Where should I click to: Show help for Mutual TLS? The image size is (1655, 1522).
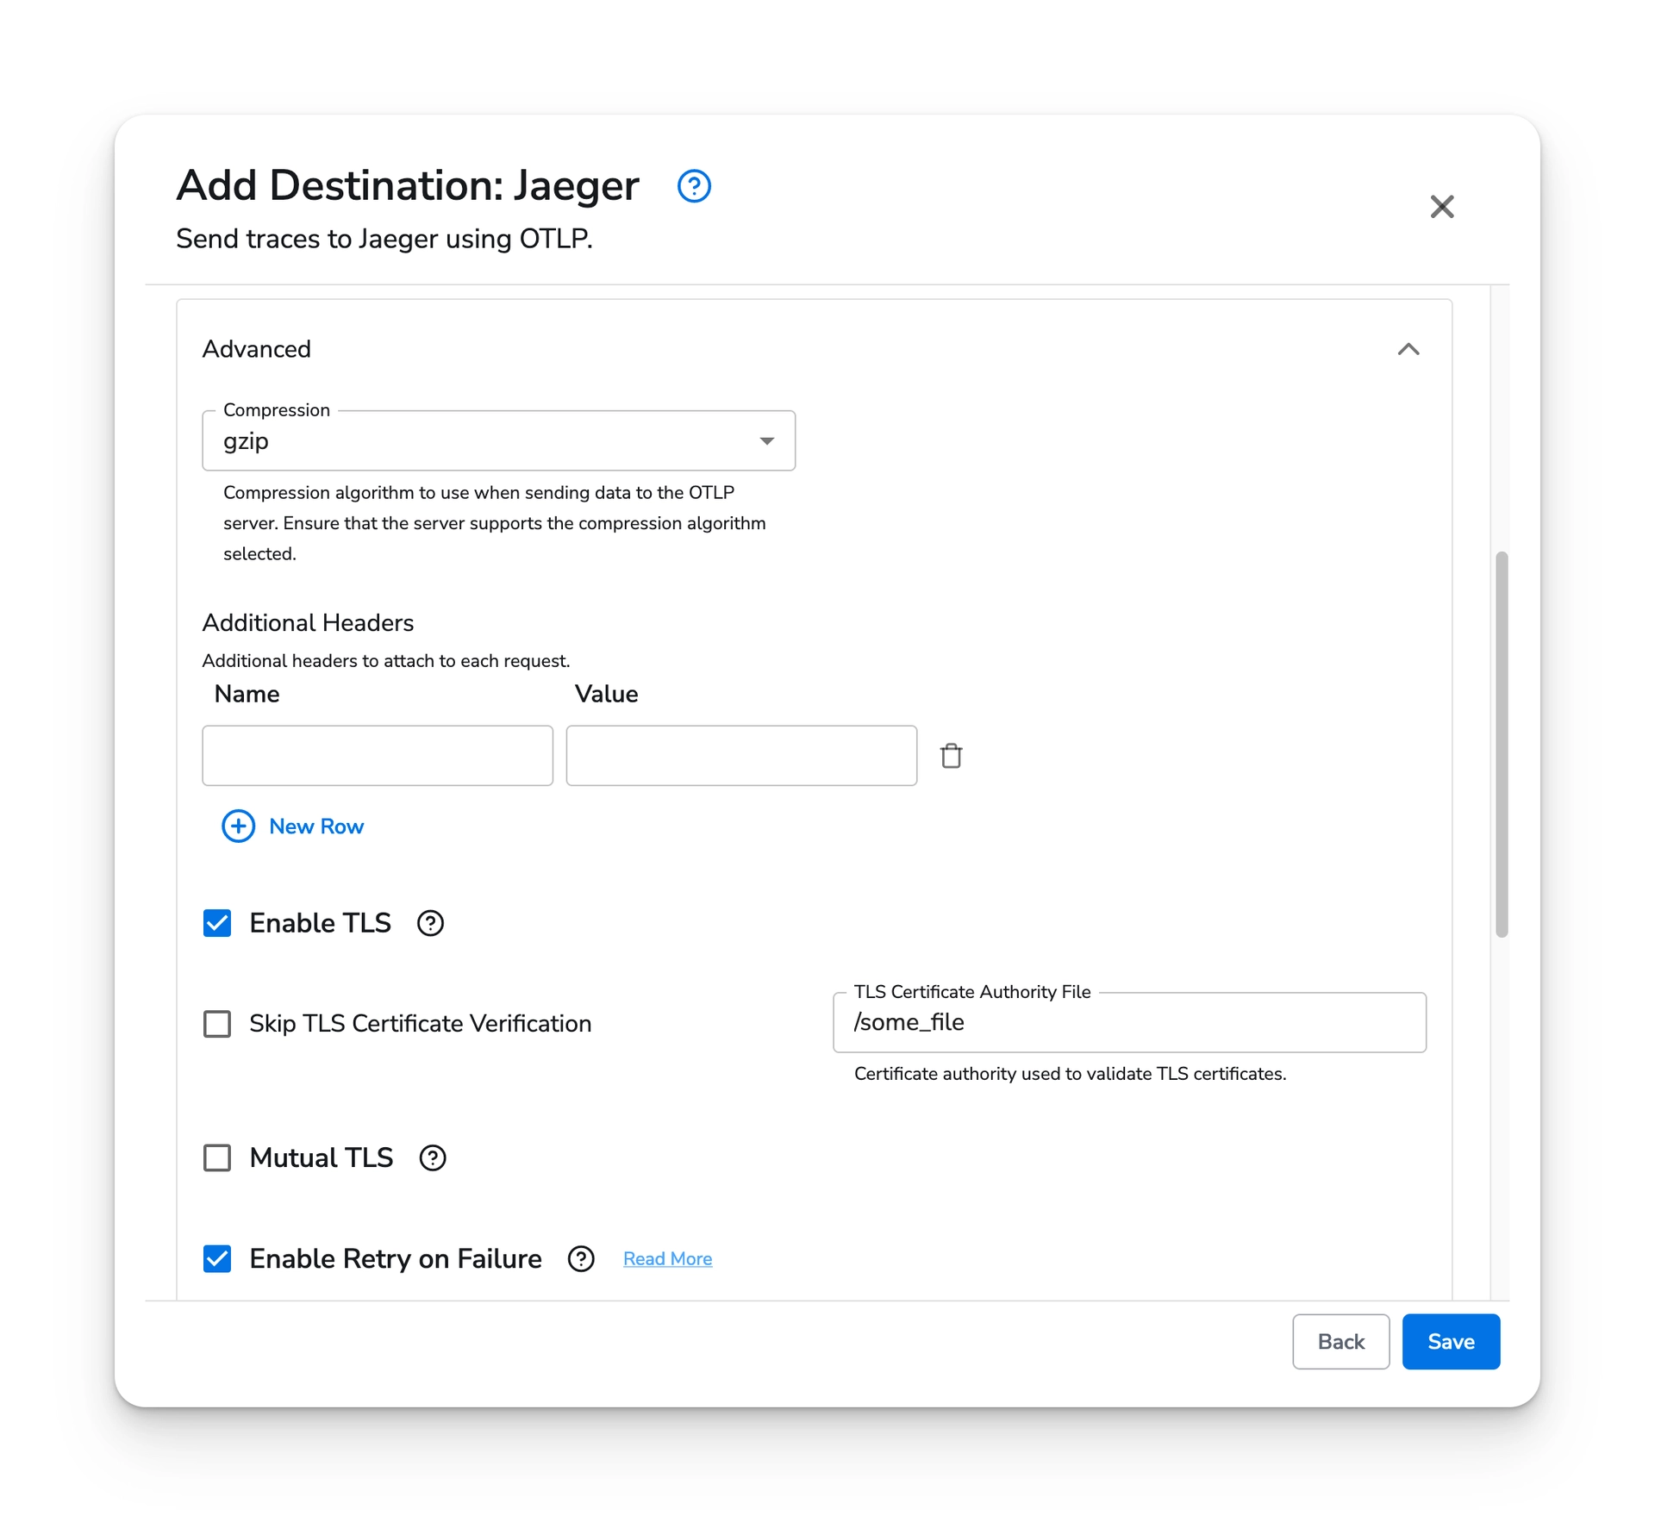pos(433,1157)
